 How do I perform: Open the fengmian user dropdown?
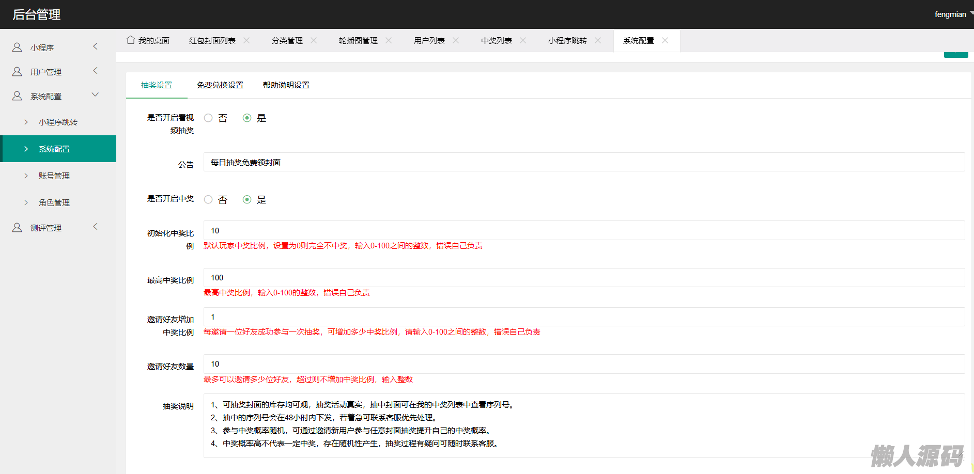coord(952,14)
